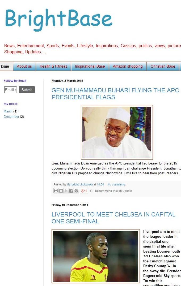Open the About us tab
This screenshot has width=181, height=286.
(x=24, y=66)
